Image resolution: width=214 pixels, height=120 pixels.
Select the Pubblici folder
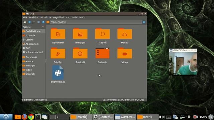[x=58, y=53]
